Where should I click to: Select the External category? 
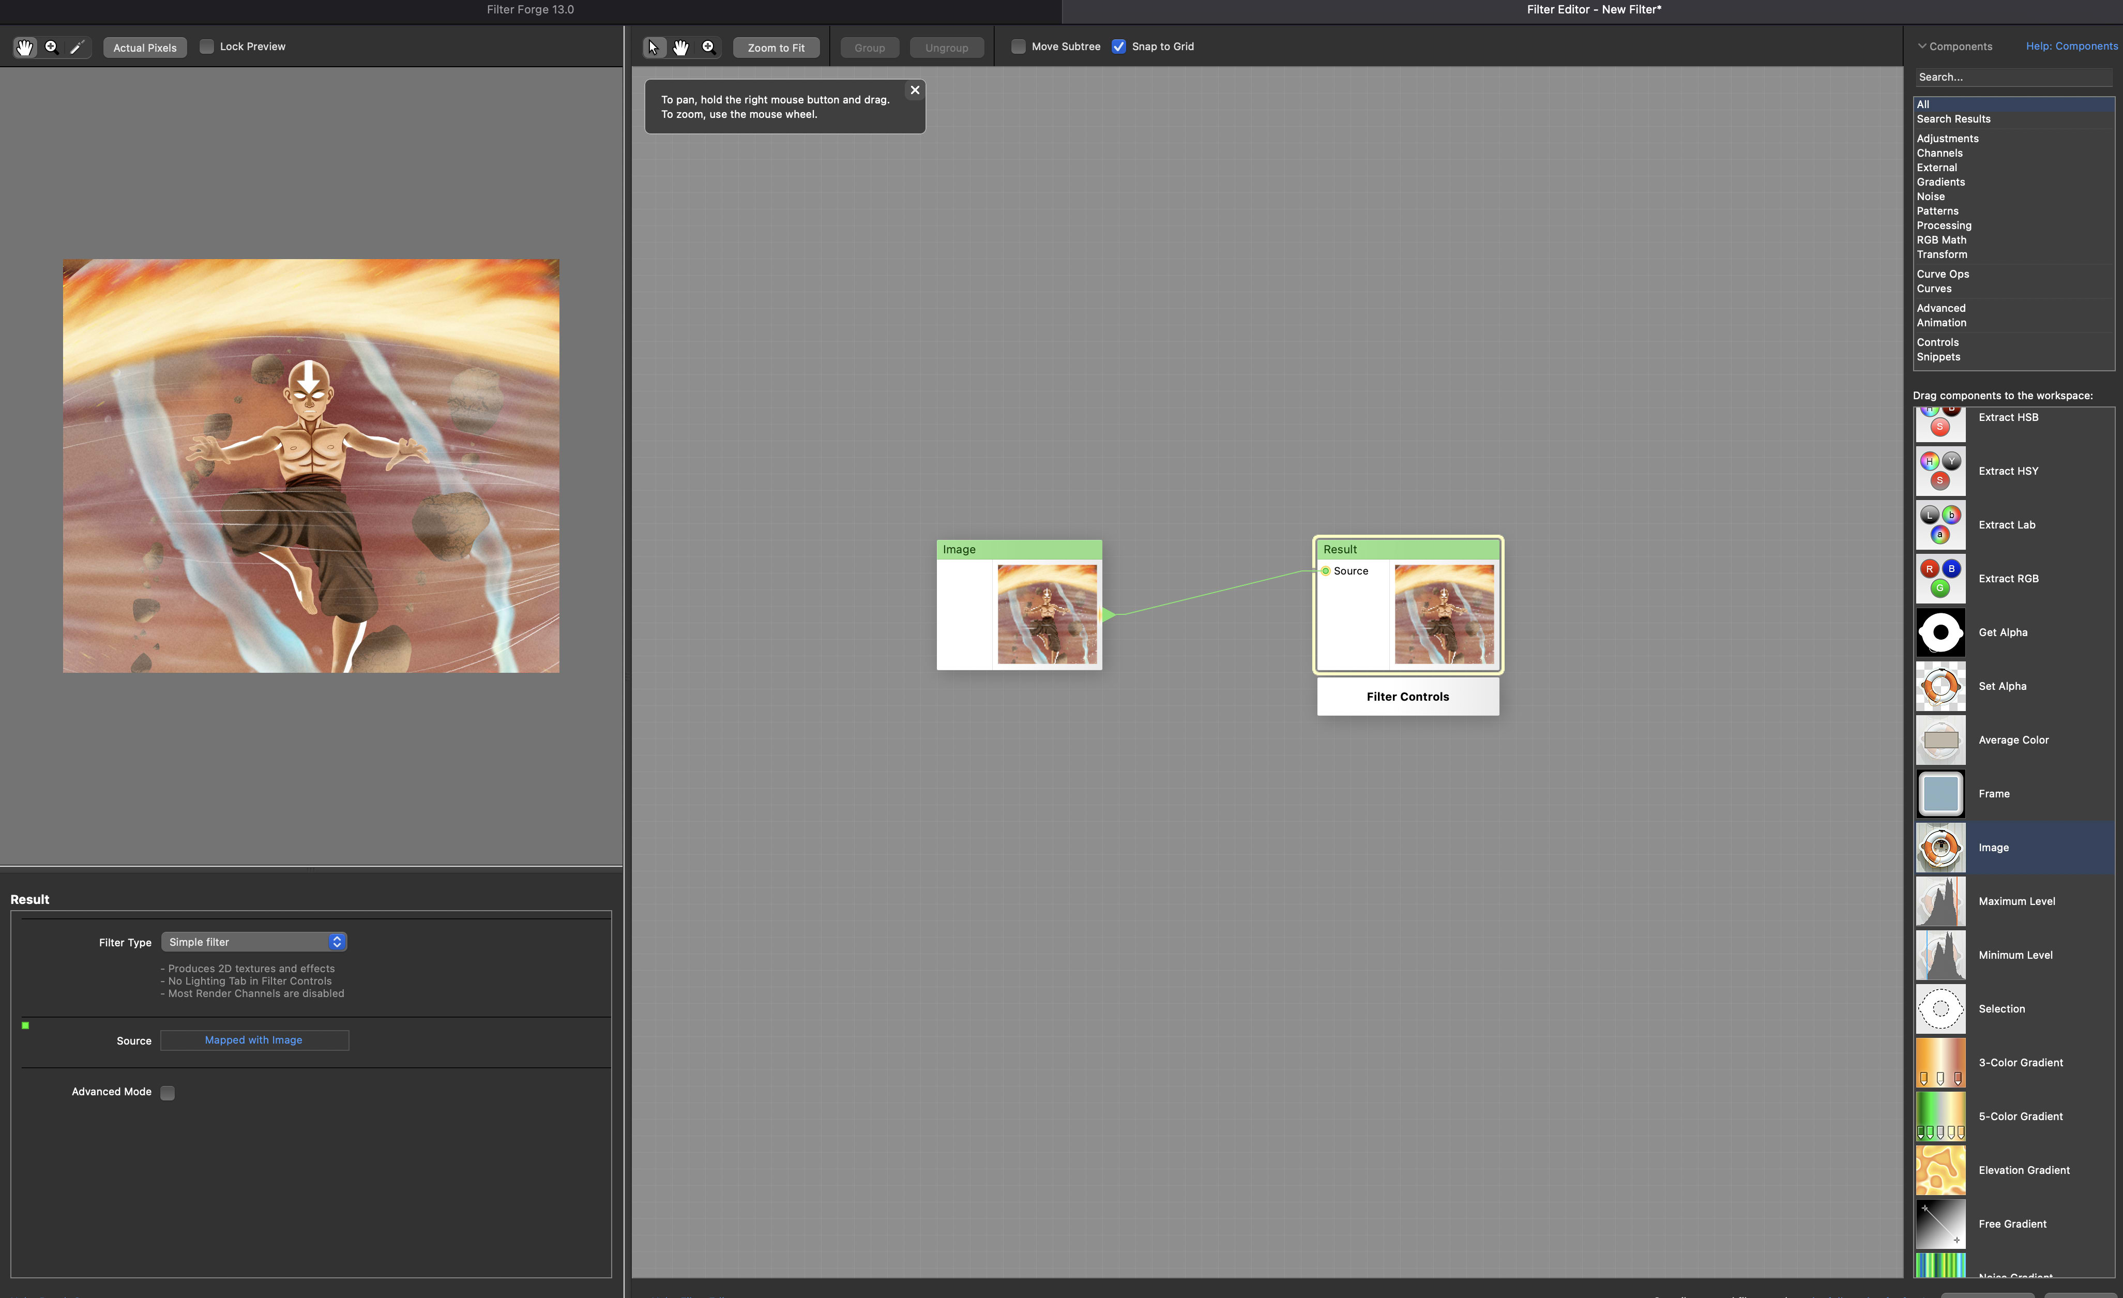(x=2013, y=168)
